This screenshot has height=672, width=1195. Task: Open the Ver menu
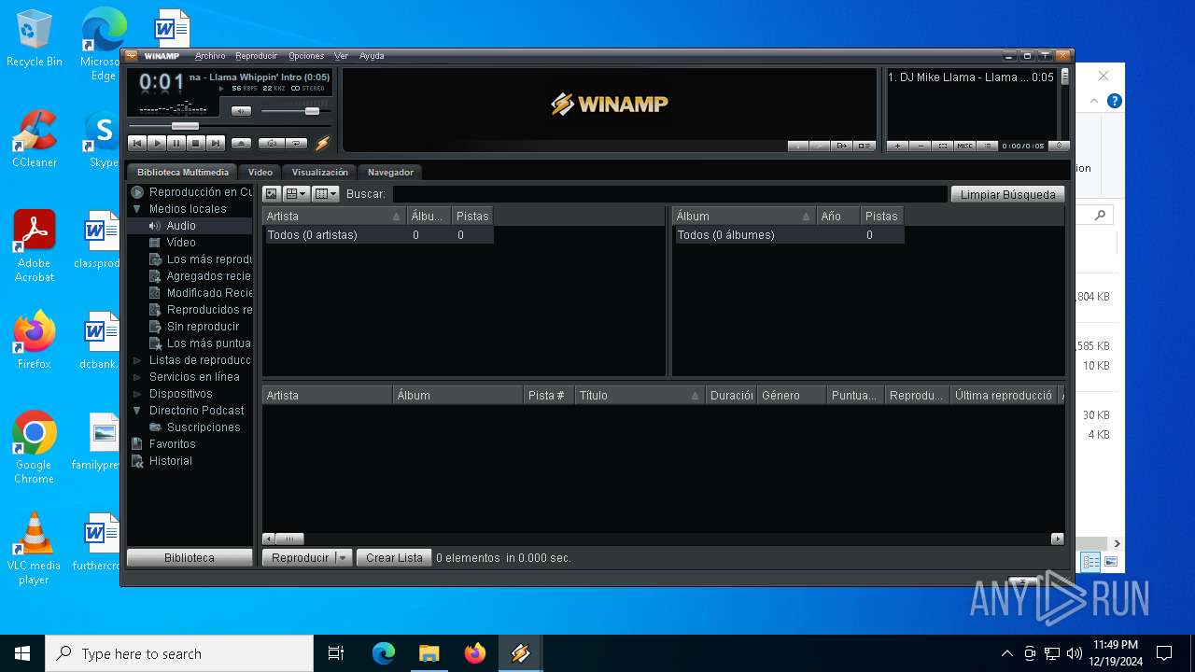point(342,56)
